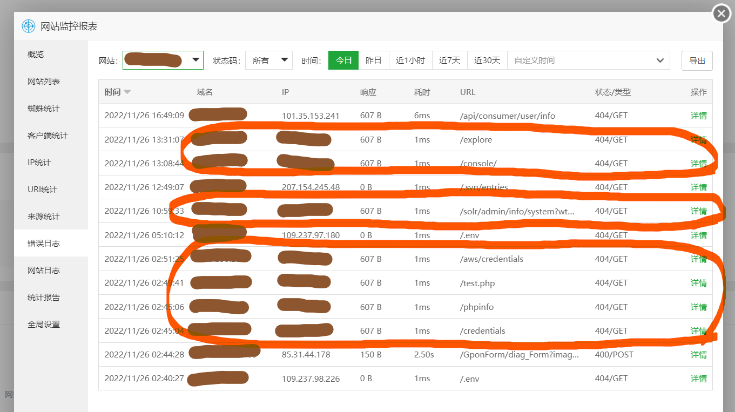This screenshot has width=735, height=412.
Task: Open 网站日志 in the sidebar
Action: tap(51, 270)
